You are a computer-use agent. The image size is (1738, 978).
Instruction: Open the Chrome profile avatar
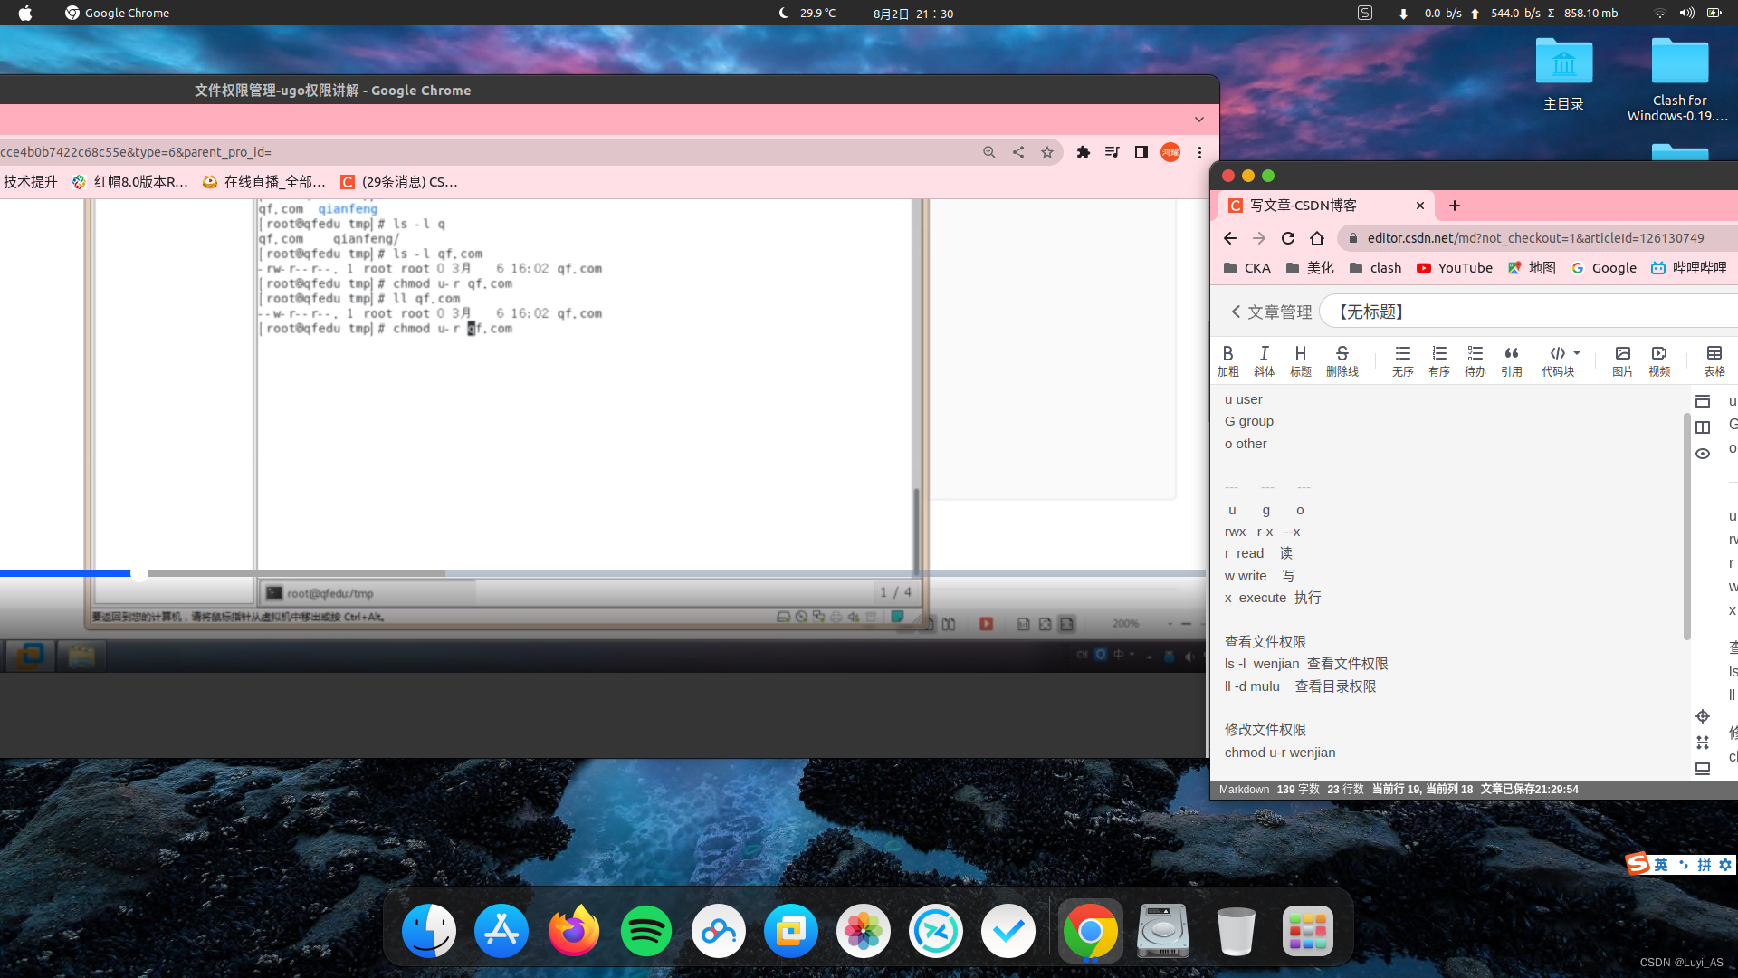1170,152
